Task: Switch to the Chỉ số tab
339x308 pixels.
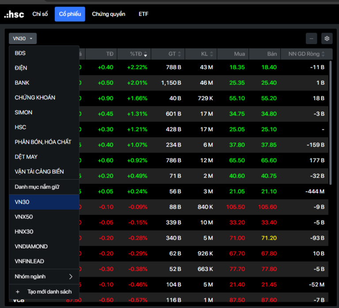Action: tap(40, 14)
